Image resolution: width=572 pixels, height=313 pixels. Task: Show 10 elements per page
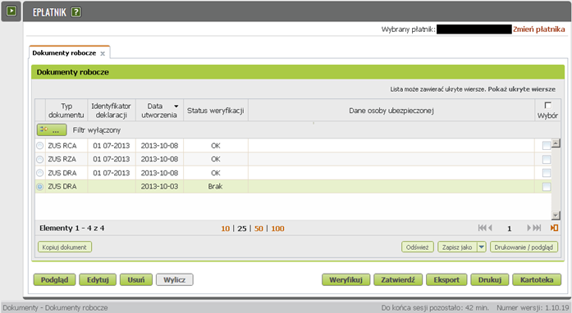[225, 229]
